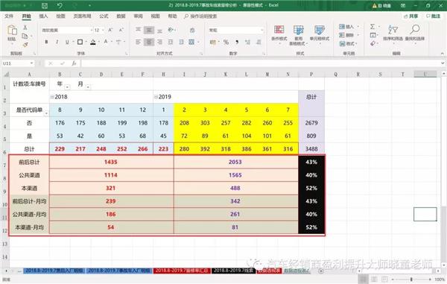The height and width of the screenshot is (284, 447).
Task: Click the Merge and Center icon
Action: coord(191,42)
